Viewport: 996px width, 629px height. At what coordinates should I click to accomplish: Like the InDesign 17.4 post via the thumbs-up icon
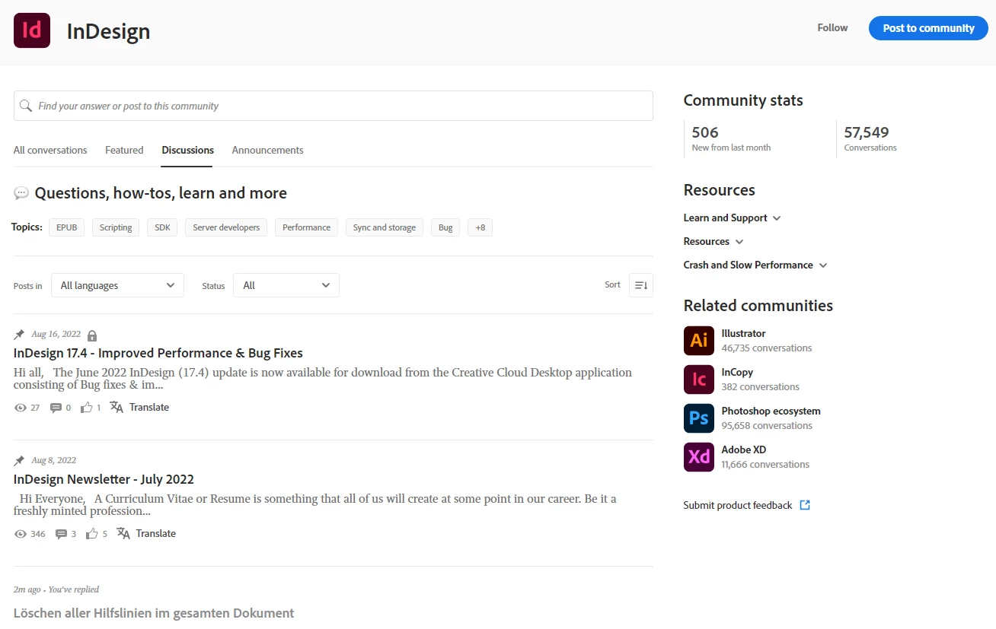86,407
